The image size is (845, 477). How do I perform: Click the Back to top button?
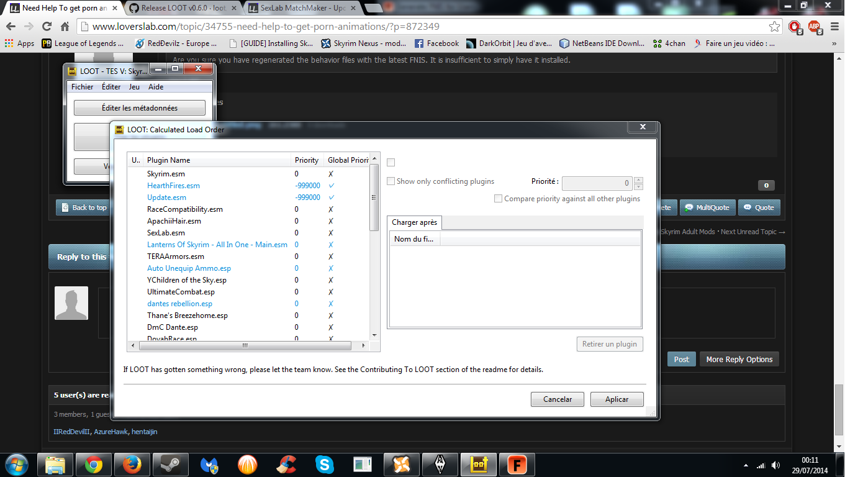click(84, 207)
